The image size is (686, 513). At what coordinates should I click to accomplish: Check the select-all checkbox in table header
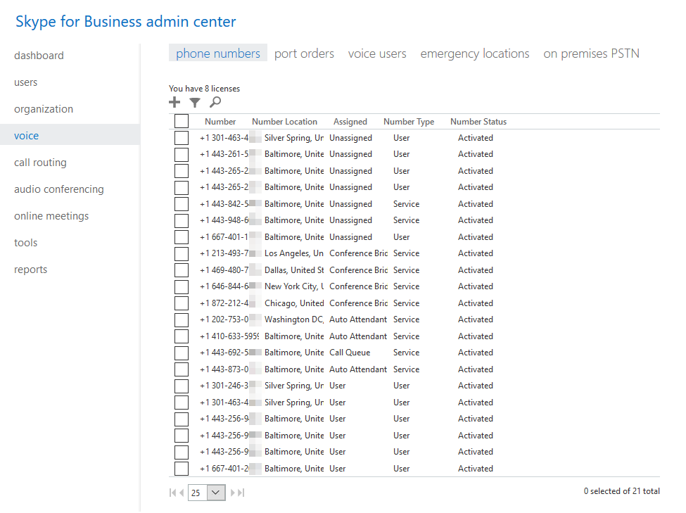pos(181,120)
